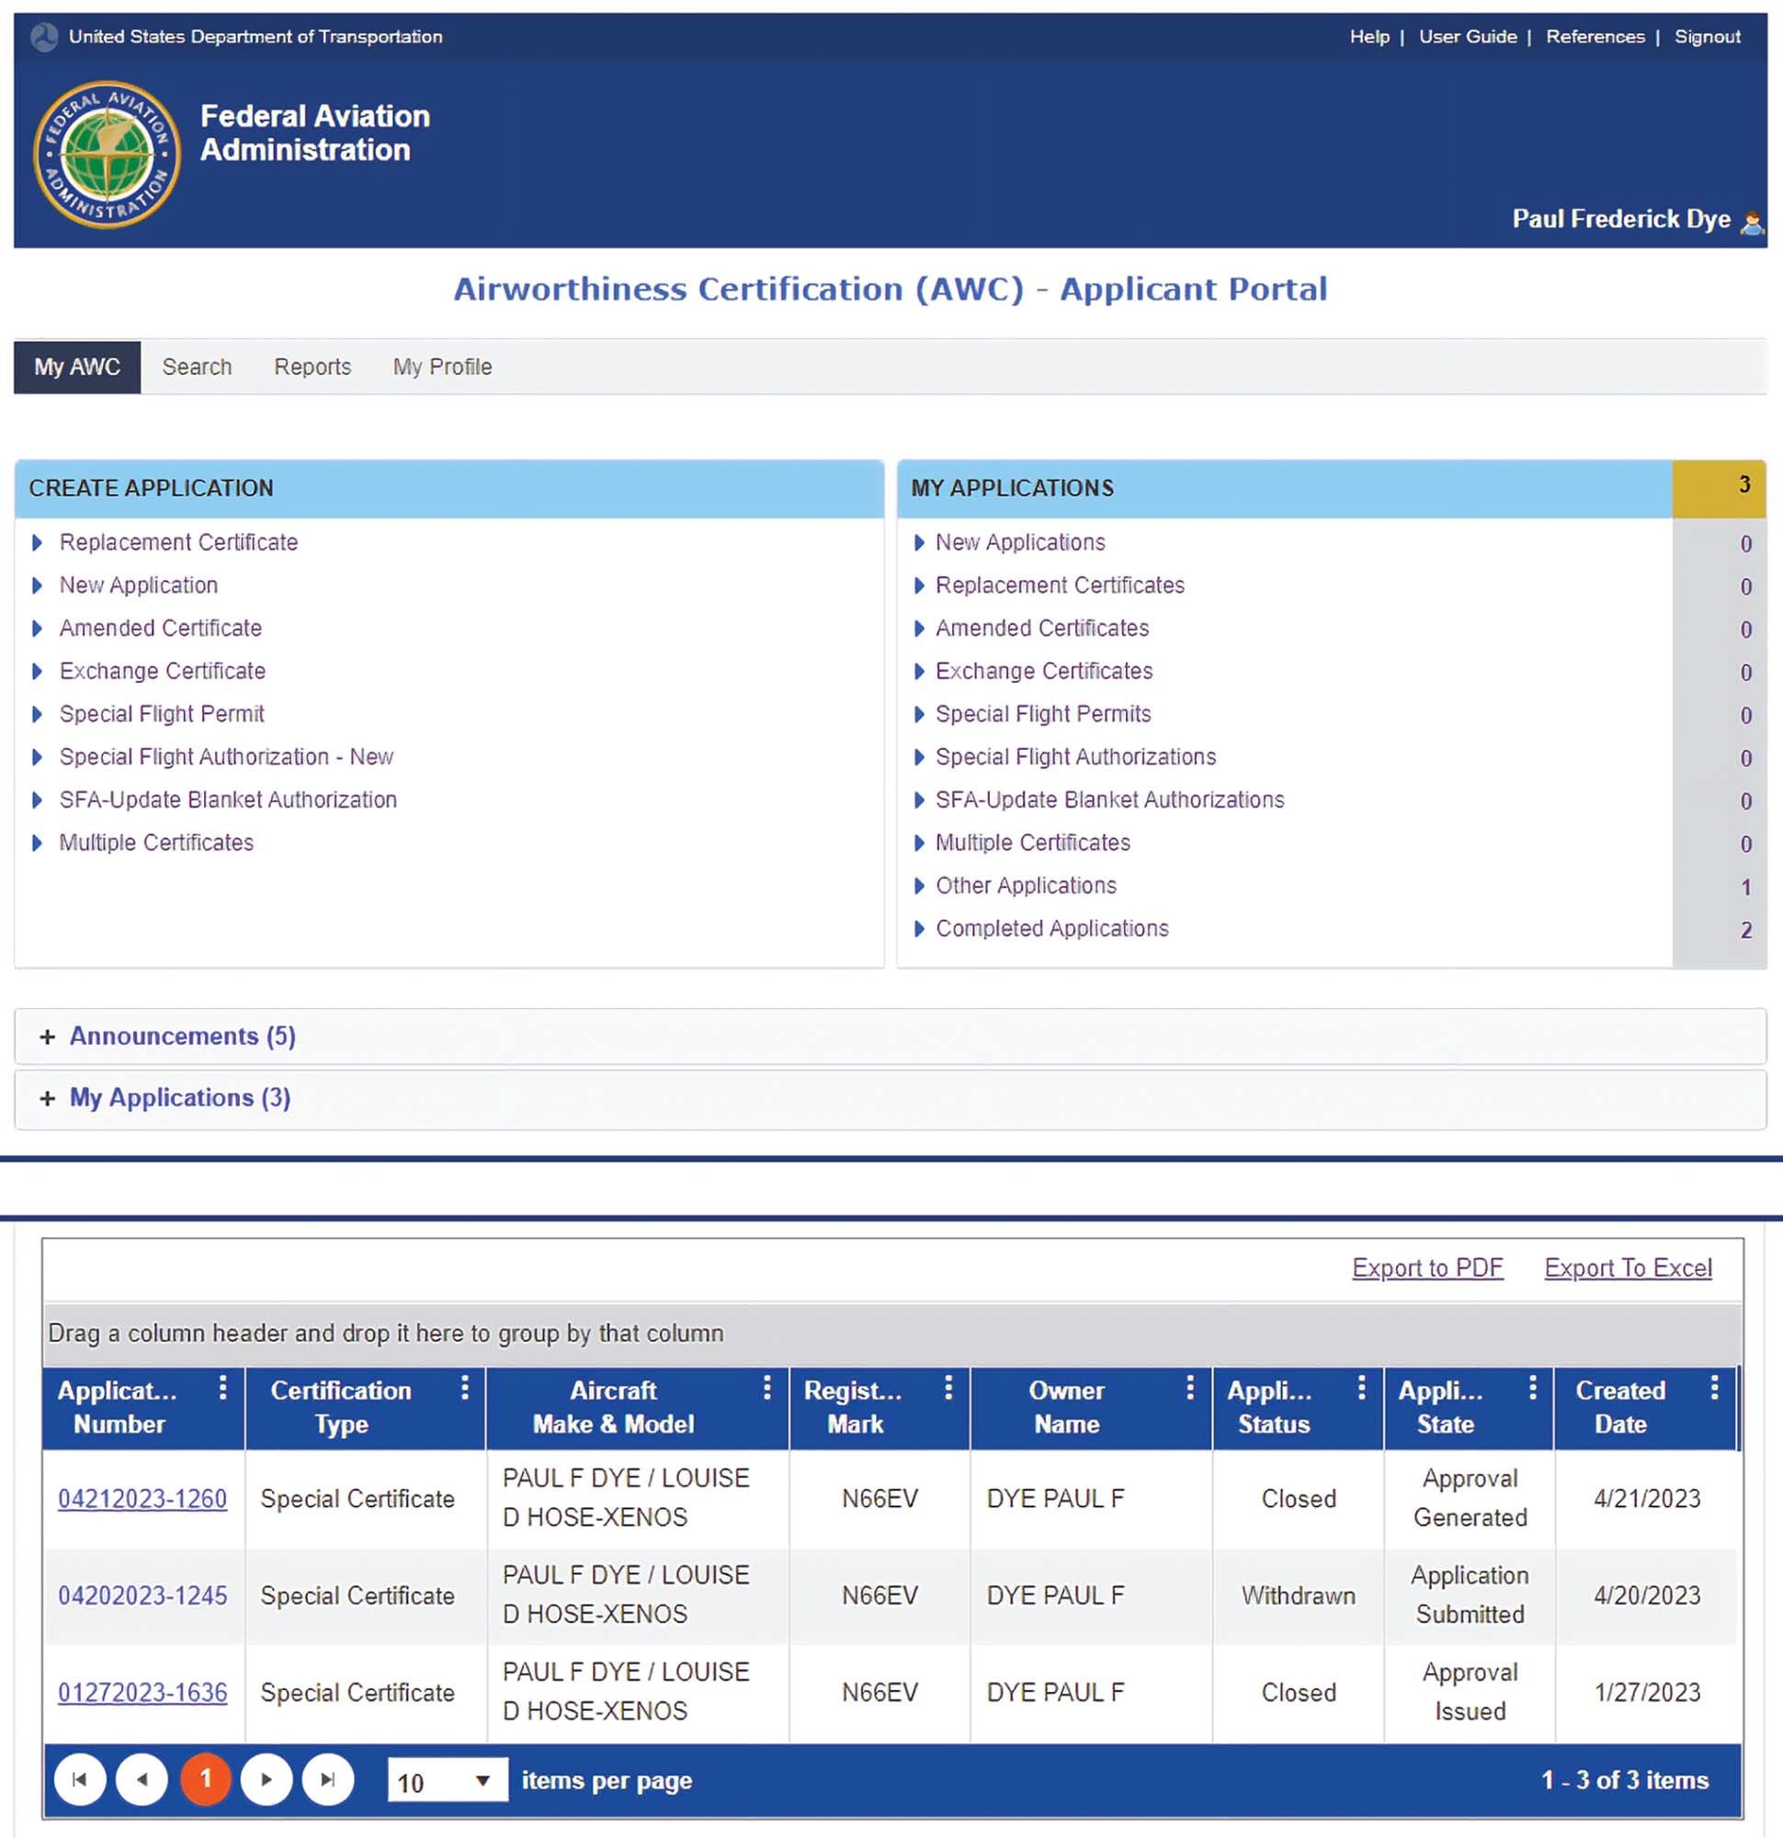Open application 01272023-1636
The image size is (1783, 1838).
[x=142, y=1694]
